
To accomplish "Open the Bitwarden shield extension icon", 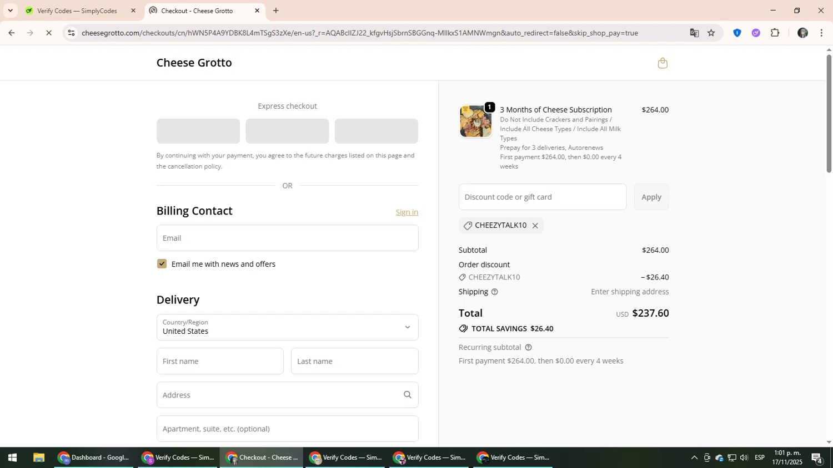I will 737,33.
